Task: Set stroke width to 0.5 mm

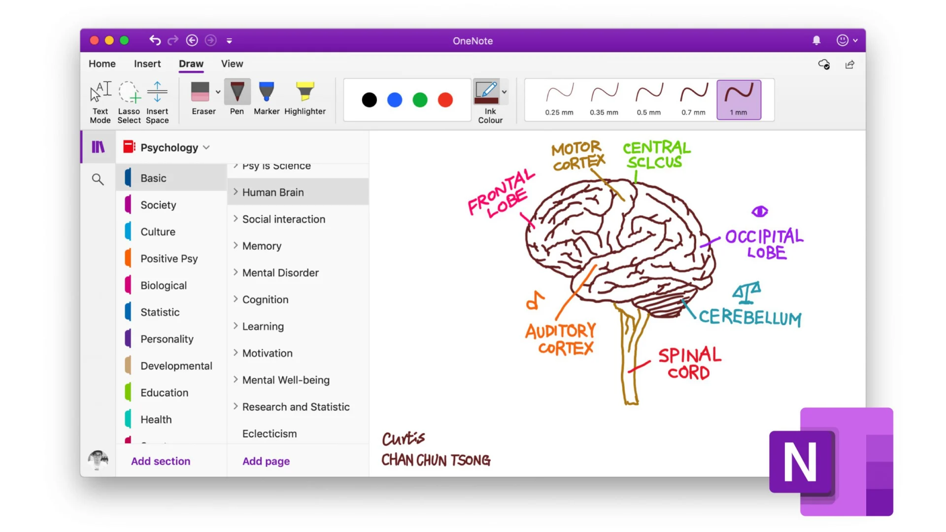Action: [x=648, y=99]
